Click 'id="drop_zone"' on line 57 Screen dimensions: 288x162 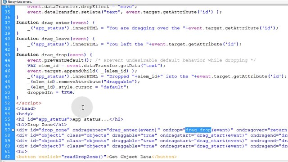pos(49,130)
